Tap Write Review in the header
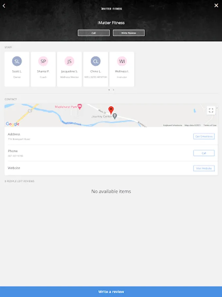Viewport: 222px width, 297px height. tap(129, 33)
